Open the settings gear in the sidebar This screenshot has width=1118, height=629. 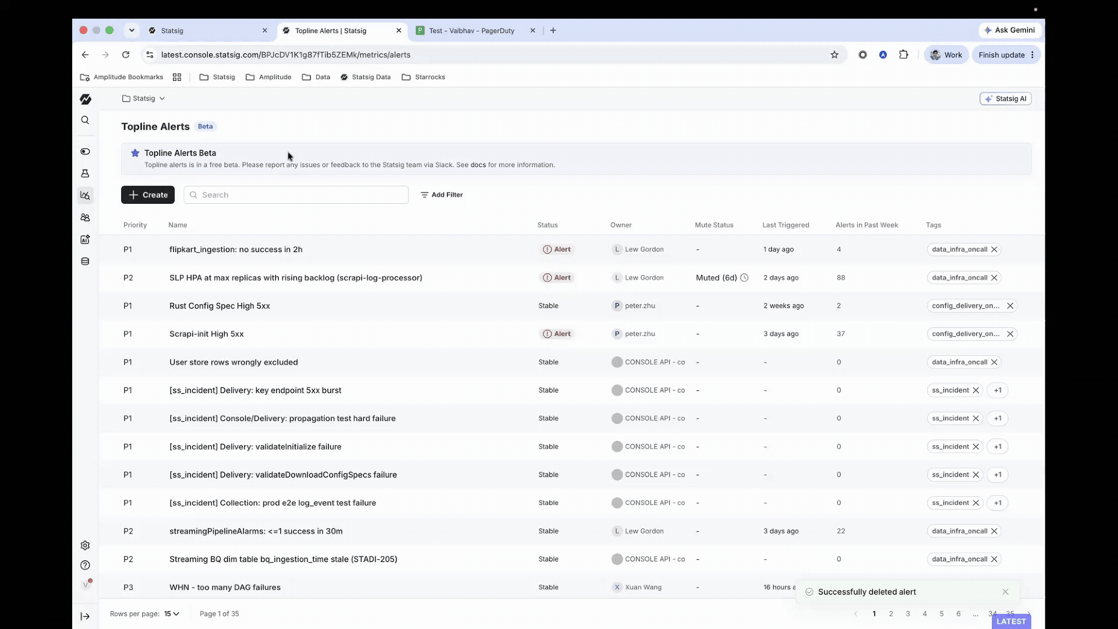[x=85, y=546]
